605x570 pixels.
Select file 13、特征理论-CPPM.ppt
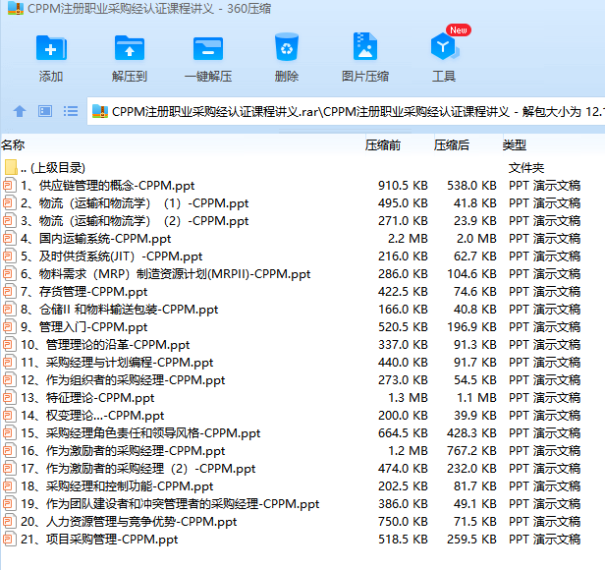pos(86,398)
